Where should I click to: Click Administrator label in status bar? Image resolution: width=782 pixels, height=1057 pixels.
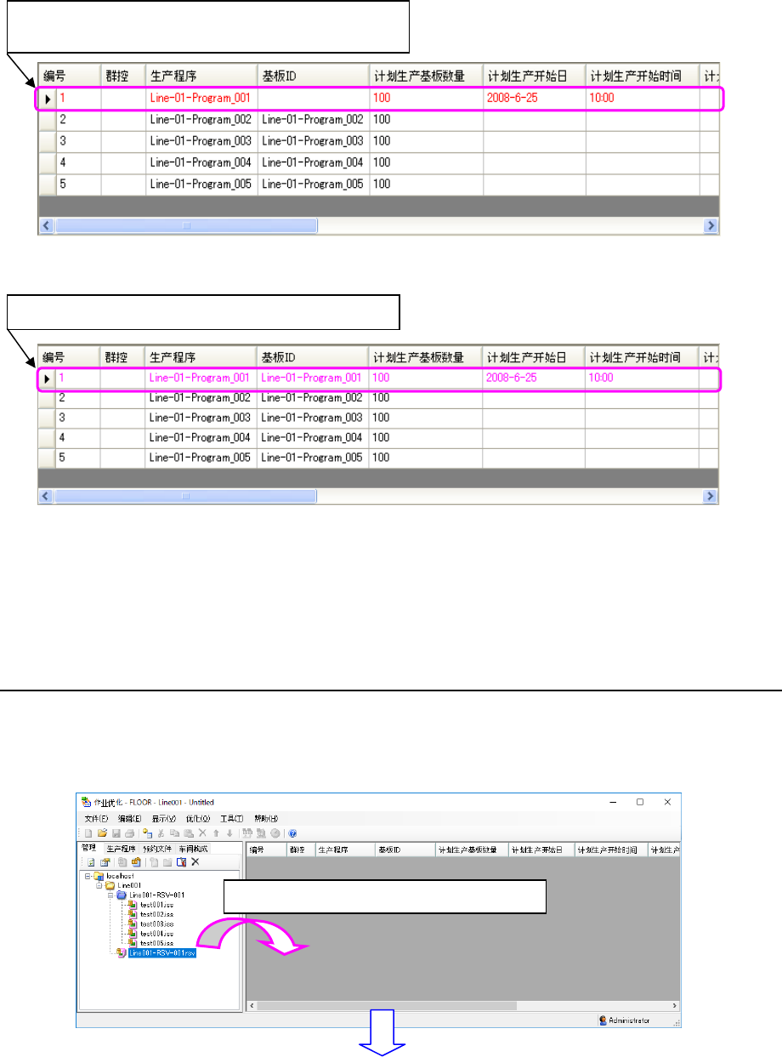coord(630,1020)
